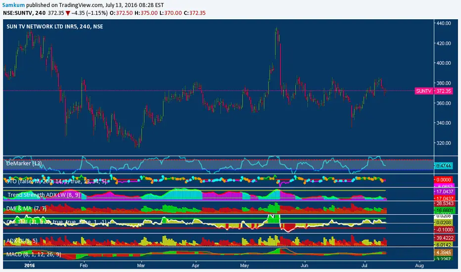Click the low price L:370.00
The width and height of the screenshot is (461, 272).
click(170, 13)
